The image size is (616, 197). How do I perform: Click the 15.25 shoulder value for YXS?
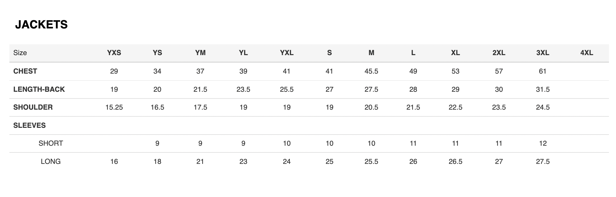point(114,107)
